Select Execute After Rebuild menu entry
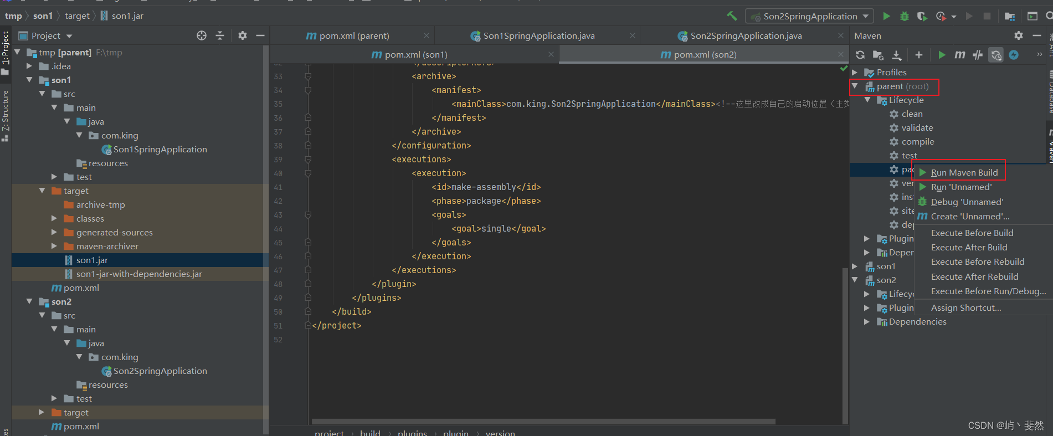Screen dimensions: 1053x436 (x=975, y=277)
